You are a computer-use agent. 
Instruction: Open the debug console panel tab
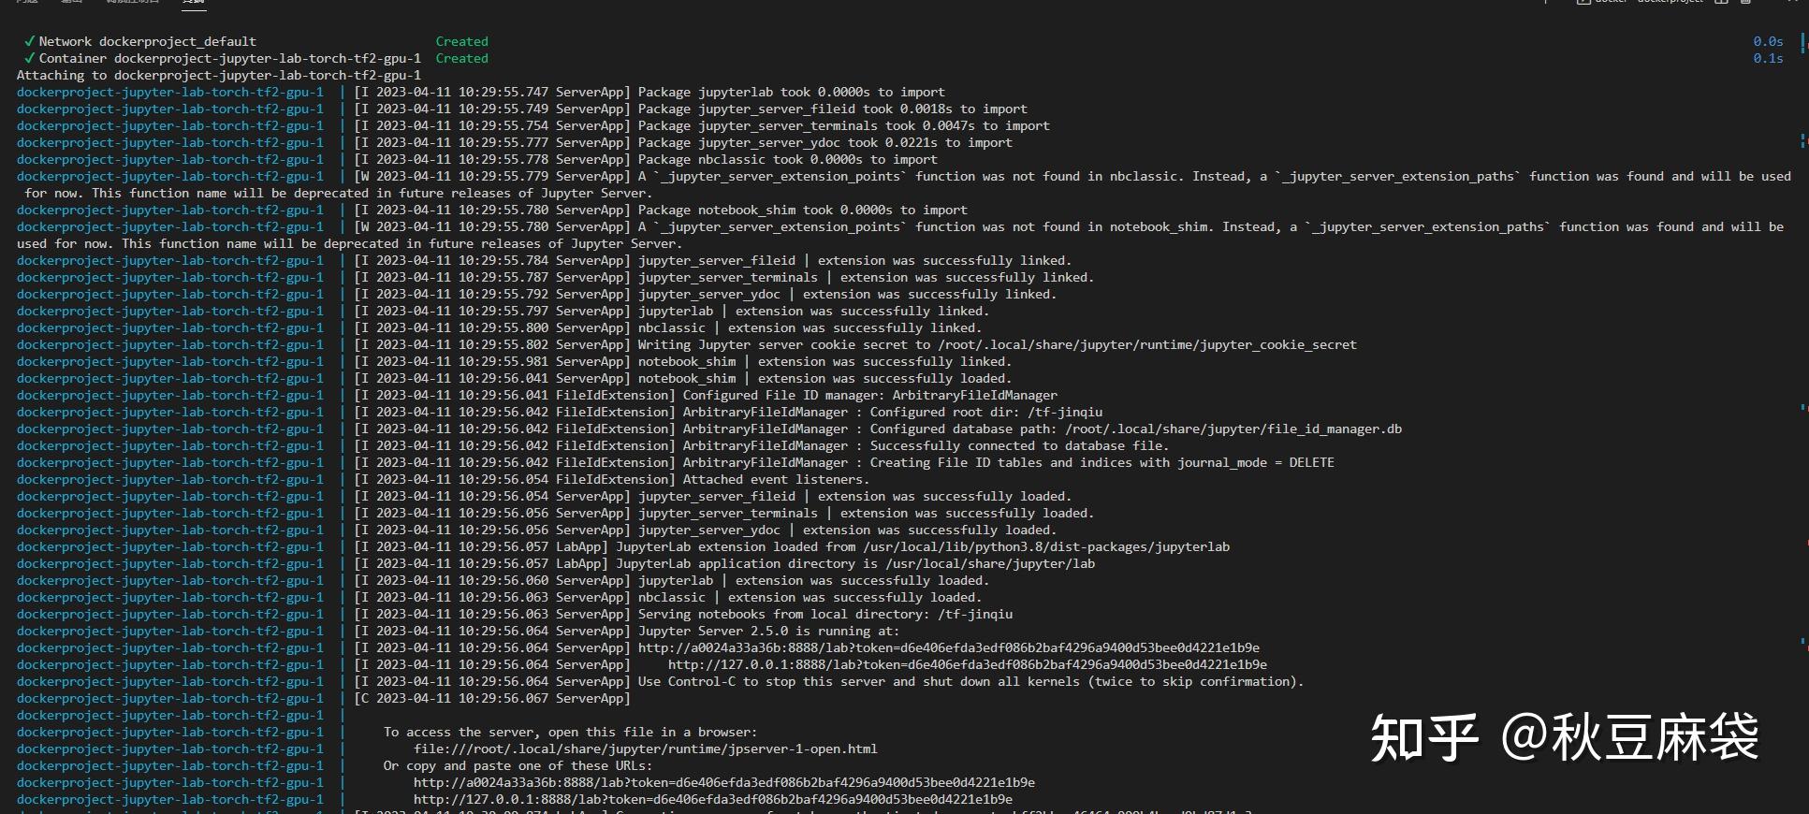[x=132, y=2]
